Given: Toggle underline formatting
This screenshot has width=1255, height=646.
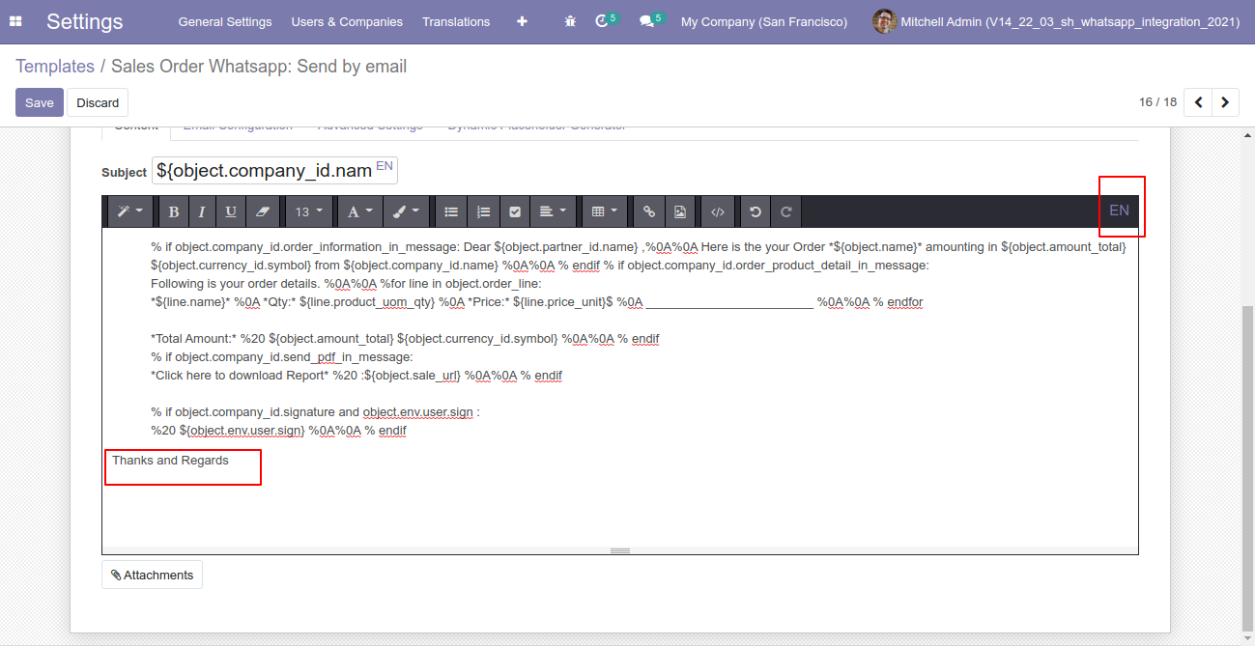Looking at the screenshot, I should coord(231,211).
